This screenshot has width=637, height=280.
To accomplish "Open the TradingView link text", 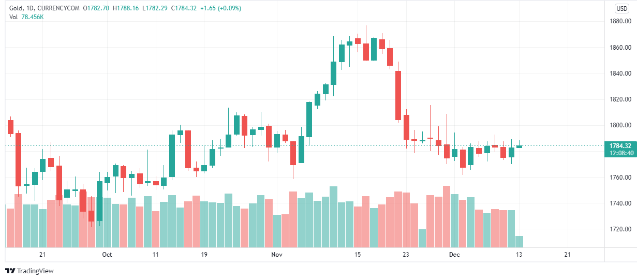I will [x=35, y=271].
